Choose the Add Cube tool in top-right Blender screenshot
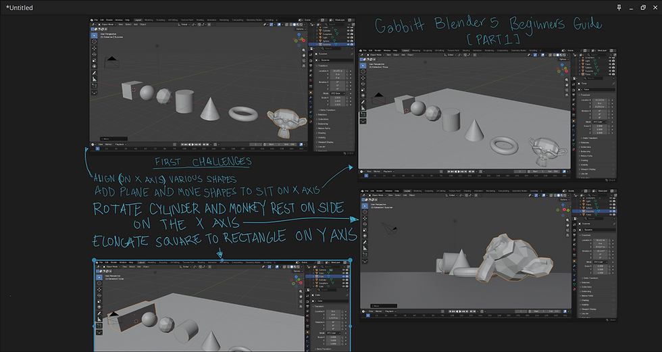The width and height of the screenshot is (662, 352). [x=363, y=114]
